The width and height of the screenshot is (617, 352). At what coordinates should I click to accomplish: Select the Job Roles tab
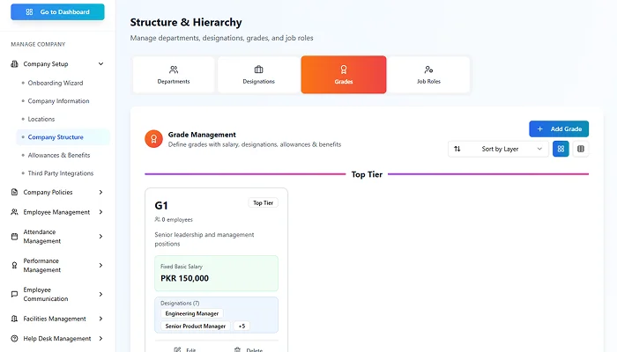[x=428, y=75]
